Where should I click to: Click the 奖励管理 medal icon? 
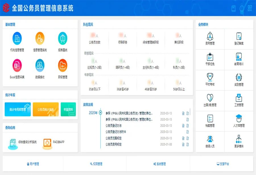pos(239,78)
